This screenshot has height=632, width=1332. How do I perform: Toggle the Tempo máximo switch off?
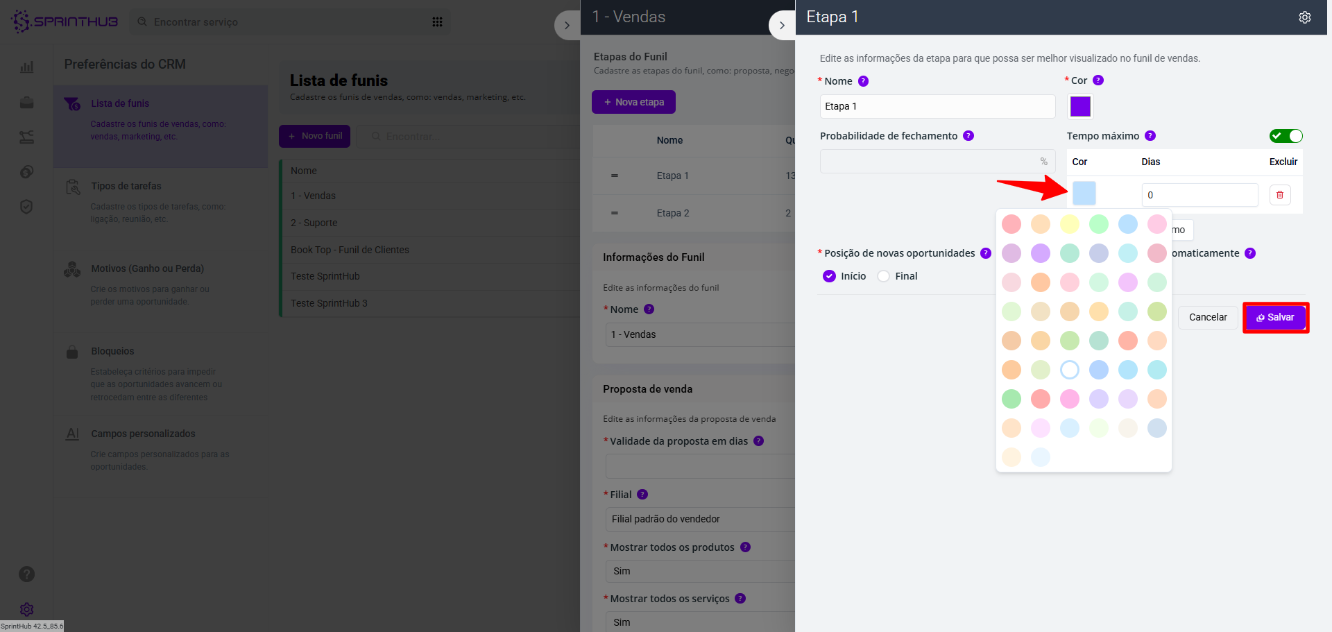(1286, 136)
